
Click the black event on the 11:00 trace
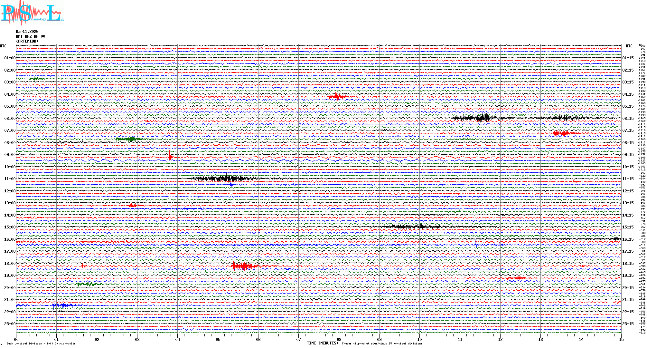pos(225,178)
